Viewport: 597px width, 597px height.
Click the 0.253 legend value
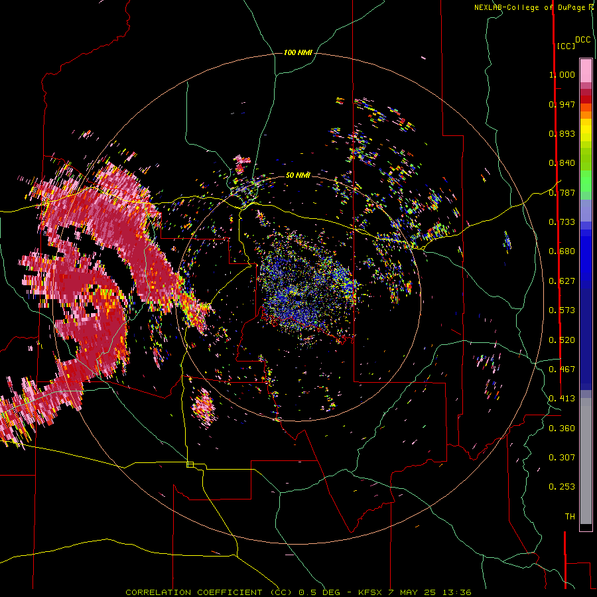(x=562, y=487)
